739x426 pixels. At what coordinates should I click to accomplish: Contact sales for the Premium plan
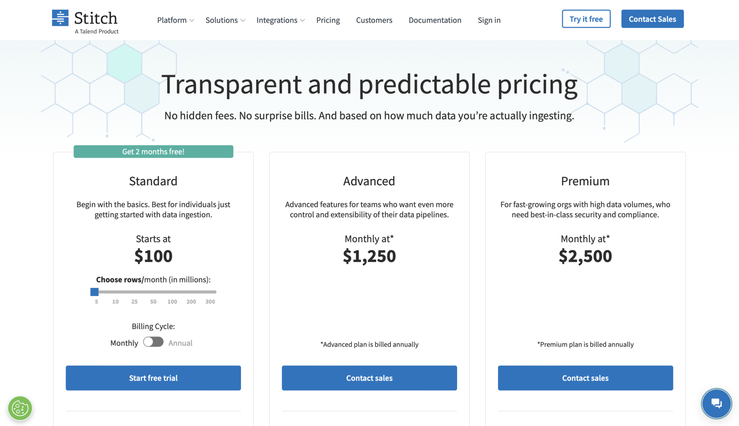pos(585,378)
